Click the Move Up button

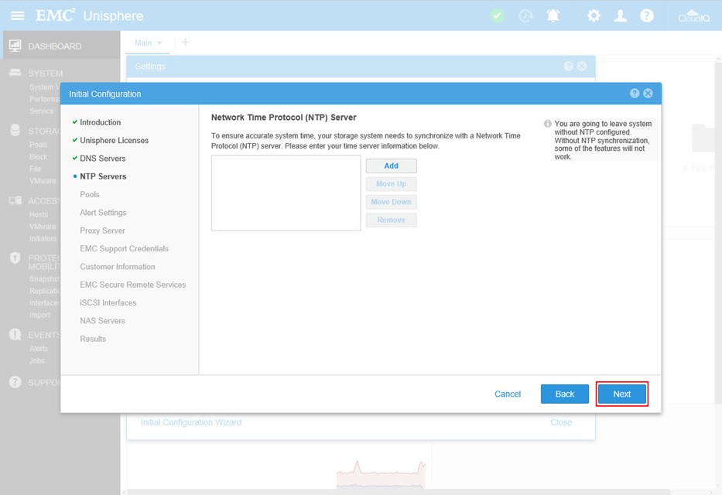point(392,184)
